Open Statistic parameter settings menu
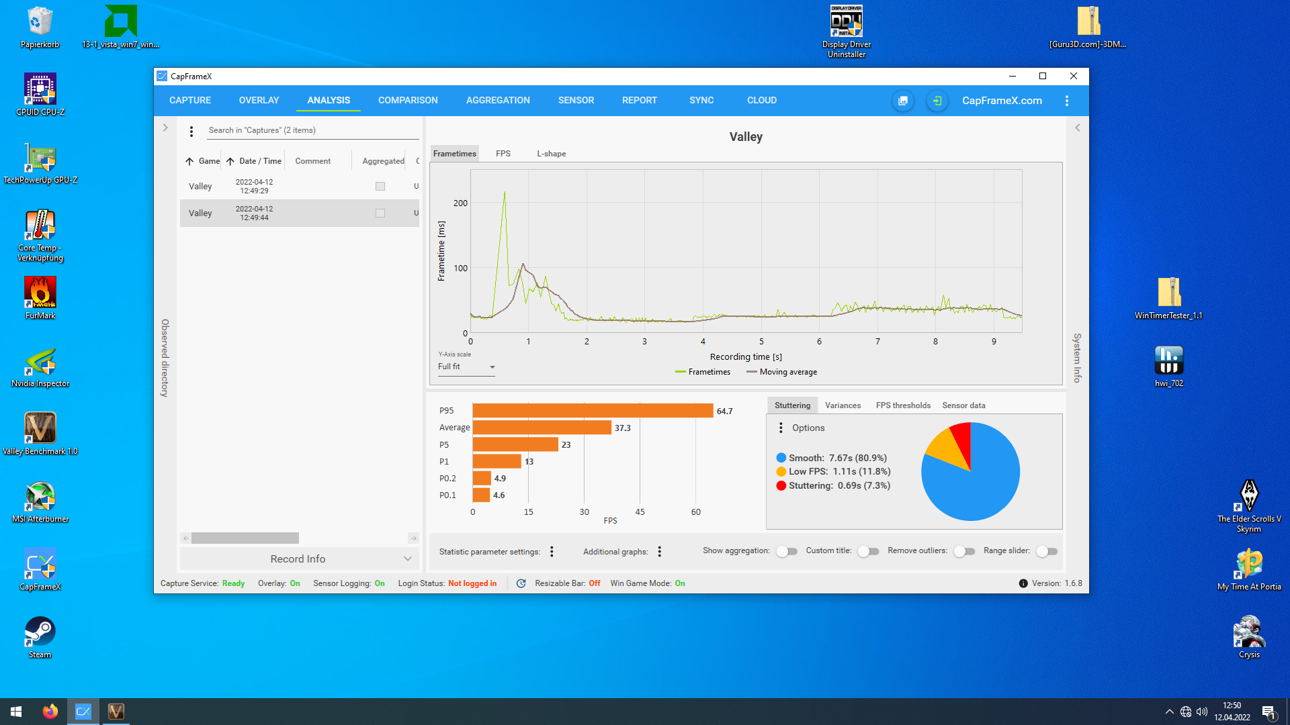Image resolution: width=1290 pixels, height=725 pixels. pos(552,552)
